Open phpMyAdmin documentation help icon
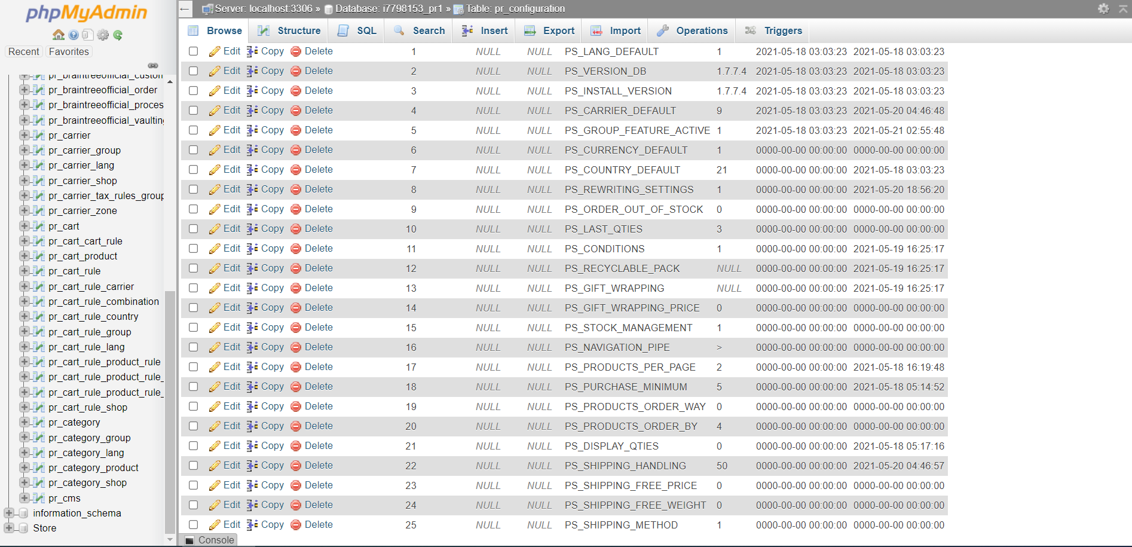Image resolution: width=1132 pixels, height=547 pixels. click(74, 35)
